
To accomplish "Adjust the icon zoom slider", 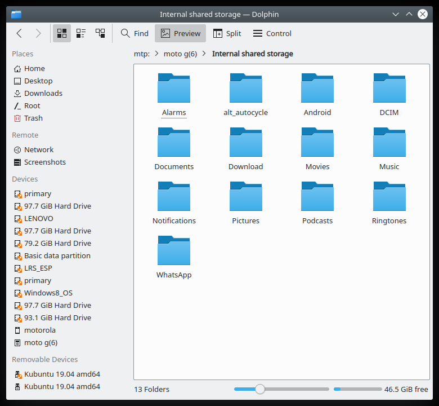I will [259, 389].
